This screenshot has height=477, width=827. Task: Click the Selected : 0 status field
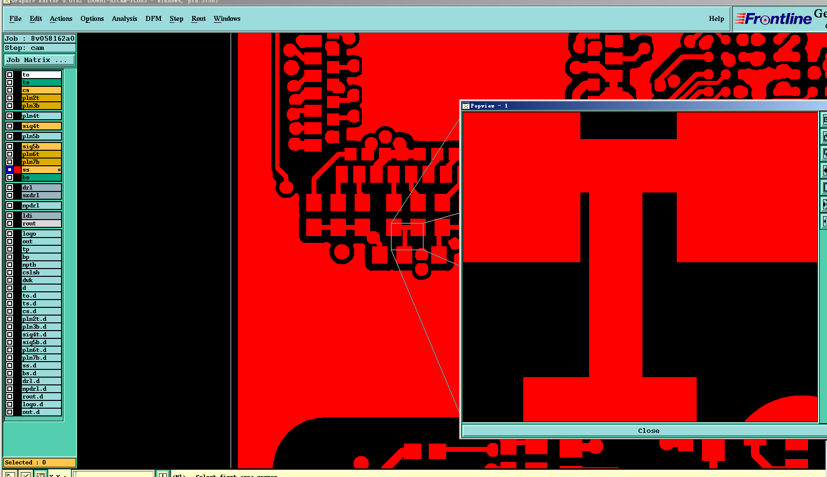point(40,462)
